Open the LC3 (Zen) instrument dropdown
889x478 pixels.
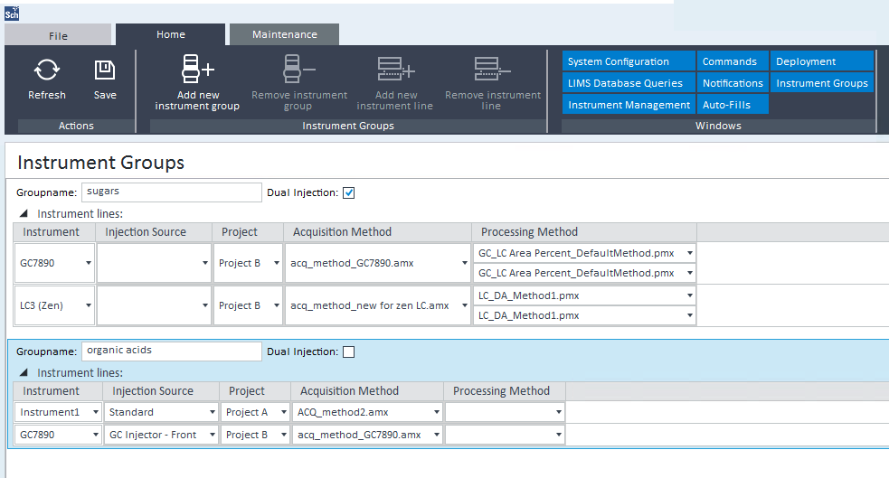89,306
